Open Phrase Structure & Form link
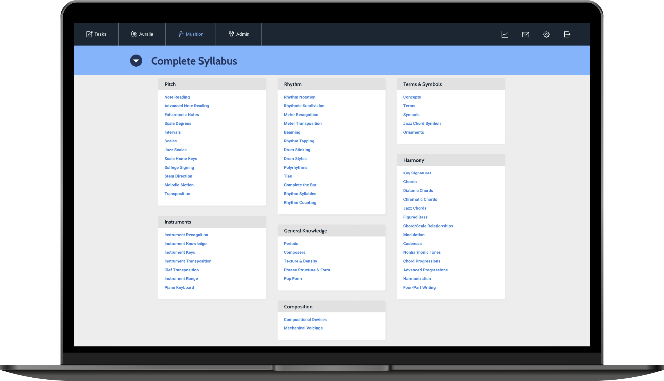This screenshot has width=664, height=381. point(307,270)
